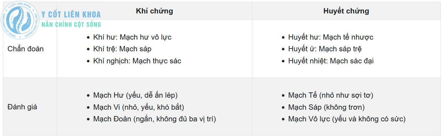Screen dimensions: 443x138
Task: Click the 'Y CỐT LIÊN KHOA' watermark title
Action: click(x=71, y=15)
